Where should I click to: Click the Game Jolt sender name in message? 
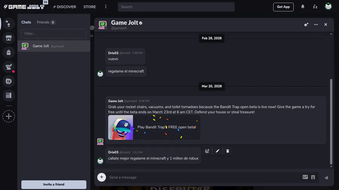click(116, 101)
